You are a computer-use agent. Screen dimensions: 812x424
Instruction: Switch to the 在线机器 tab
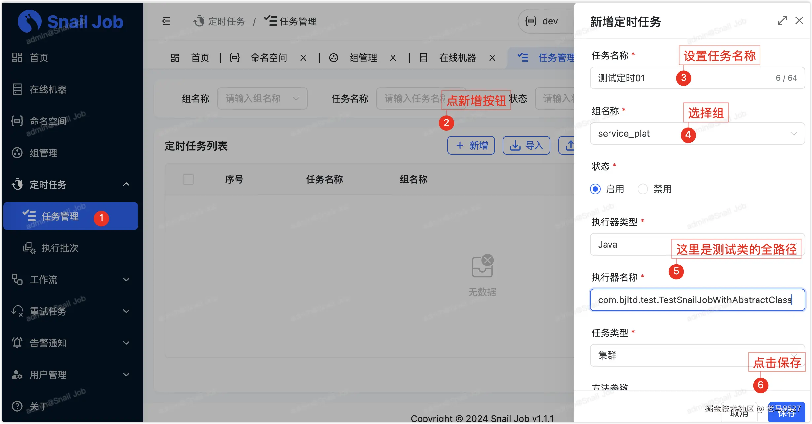[x=457, y=58]
